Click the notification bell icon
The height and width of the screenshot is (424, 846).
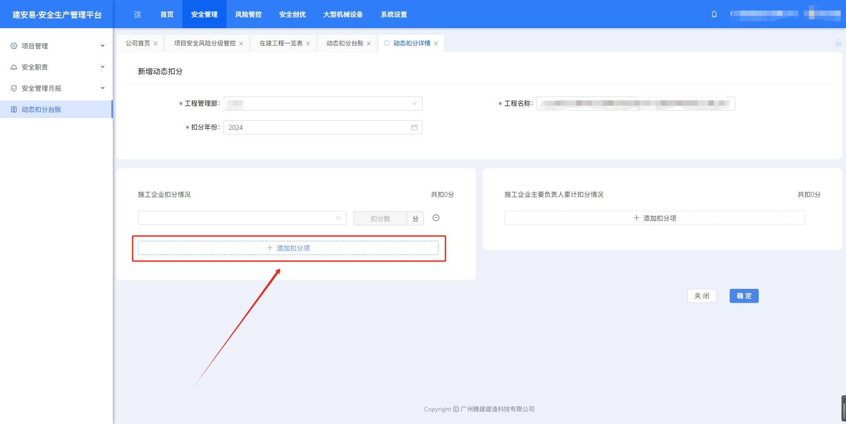(x=714, y=14)
